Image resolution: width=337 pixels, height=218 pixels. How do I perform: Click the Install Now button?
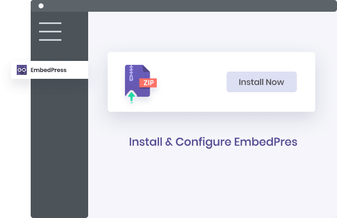[x=262, y=82]
